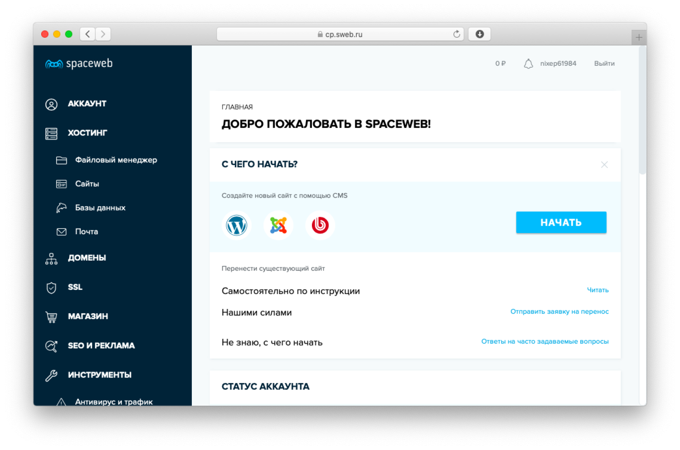680x450 pixels.
Task: Open Файловый менеджер in the sidebar
Action: click(116, 160)
